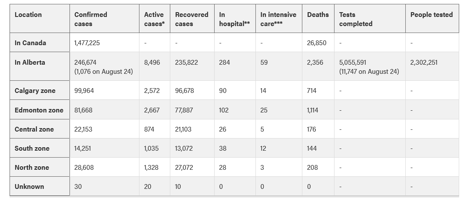467x198 pixels.
Task: Click the Edmonton zone row label
Action: click(39, 110)
